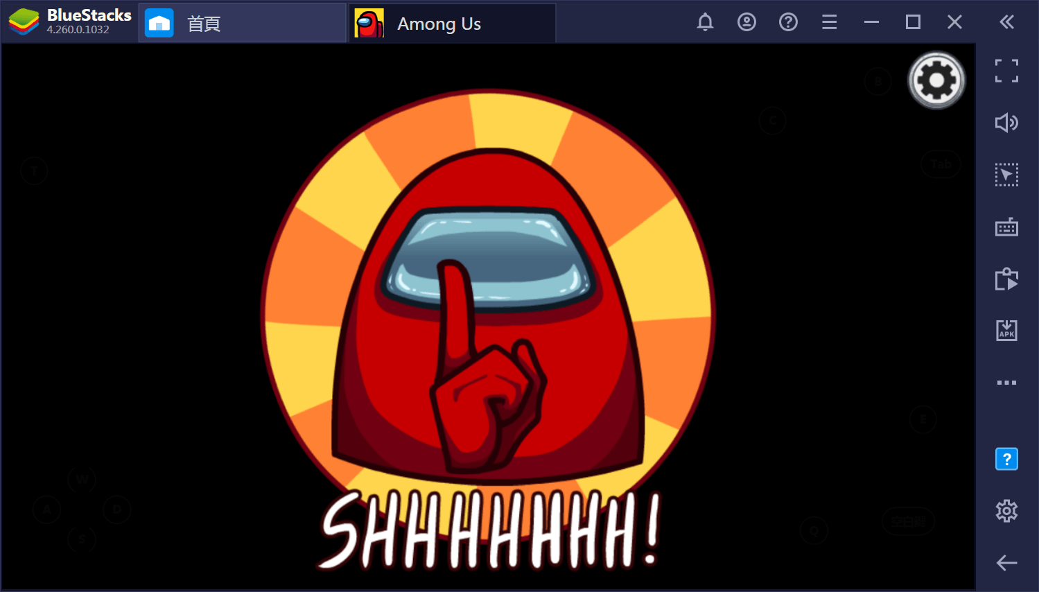Open the blue help button in sidebar
This screenshot has height=592, width=1039.
[x=1006, y=459]
